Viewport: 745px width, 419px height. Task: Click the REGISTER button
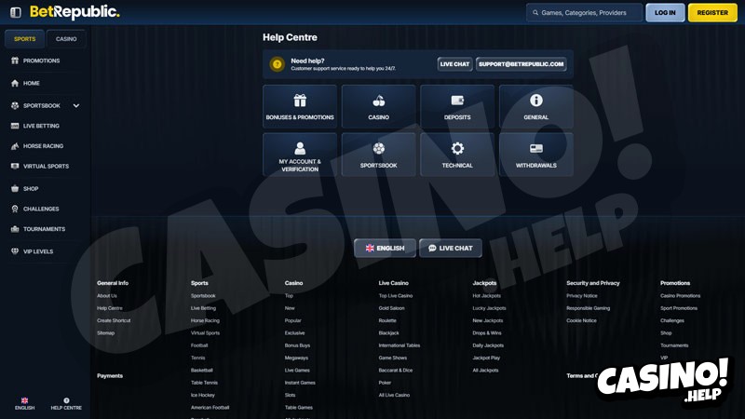tap(712, 13)
